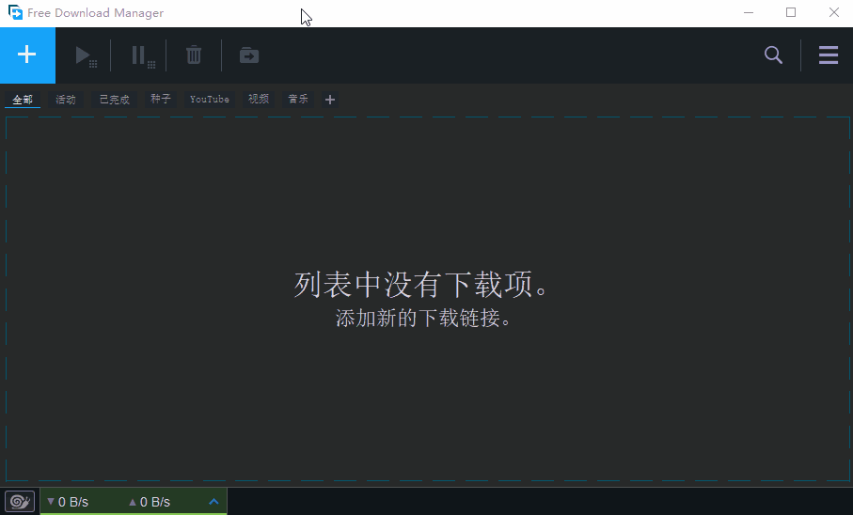Open the 已完成 tab
The height and width of the screenshot is (515, 853).
tap(114, 100)
